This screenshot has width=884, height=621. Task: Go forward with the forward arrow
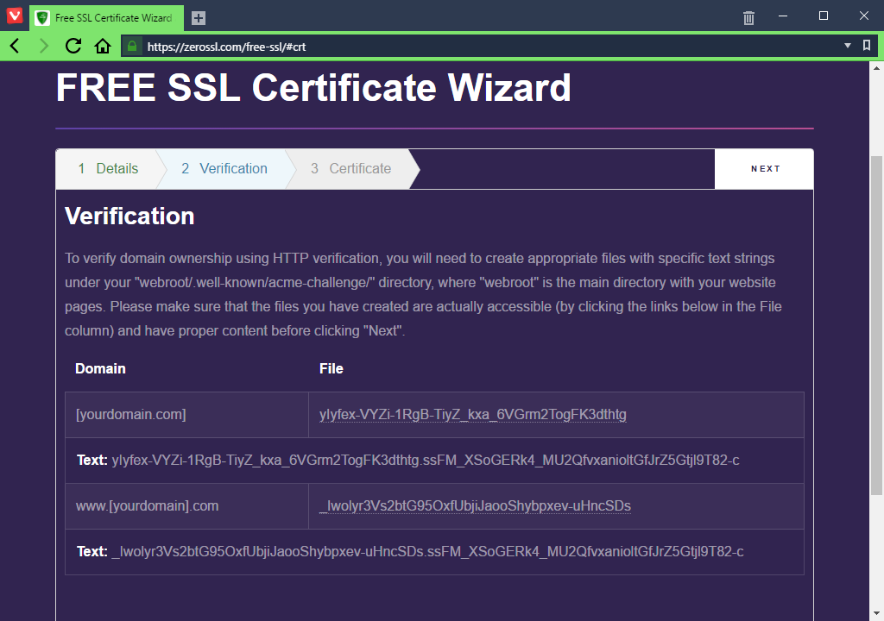click(43, 46)
